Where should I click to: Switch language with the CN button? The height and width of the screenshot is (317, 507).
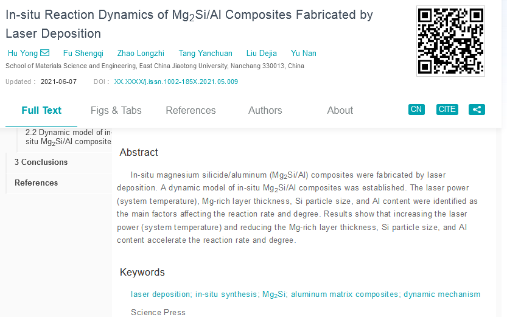click(416, 110)
